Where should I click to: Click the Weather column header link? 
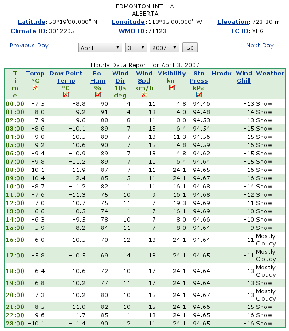270,74
